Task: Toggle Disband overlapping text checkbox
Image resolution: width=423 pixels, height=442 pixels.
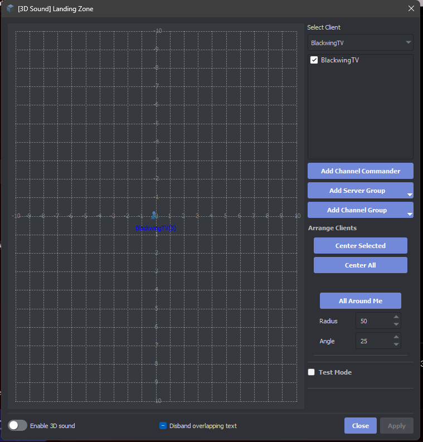Action: pos(163,426)
